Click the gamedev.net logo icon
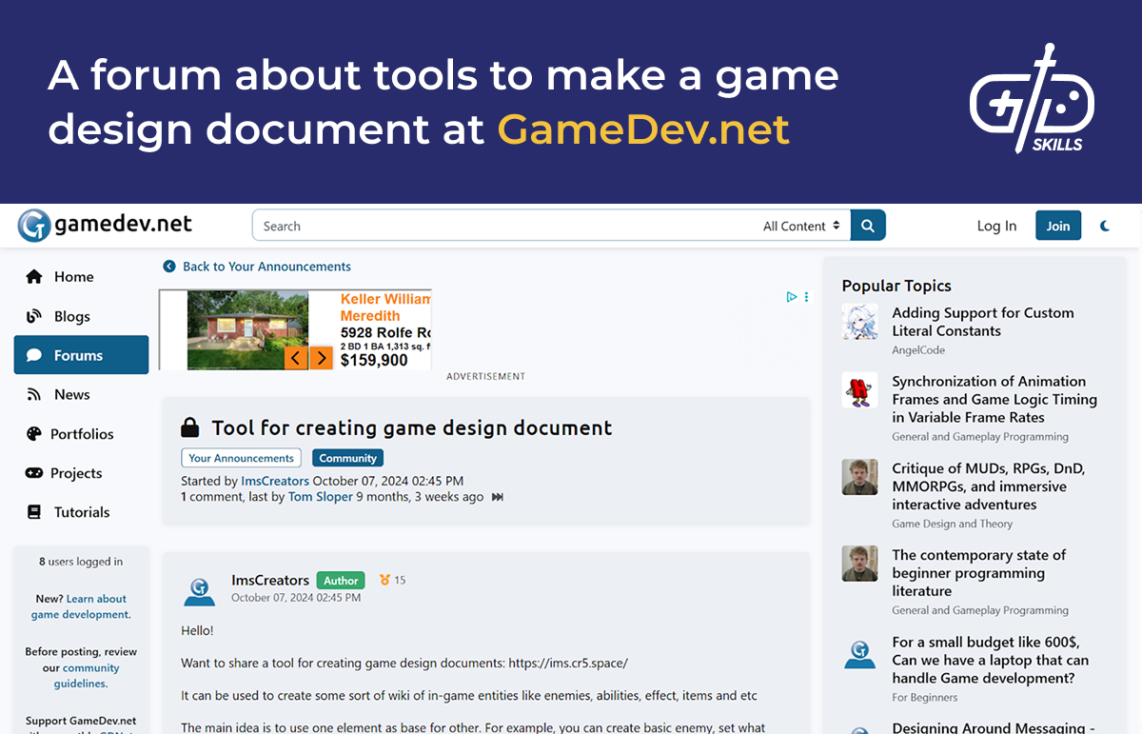1142x734 pixels. point(33,226)
